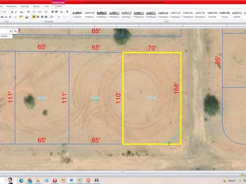Apply the Heading 1 style

tap(102, 14)
